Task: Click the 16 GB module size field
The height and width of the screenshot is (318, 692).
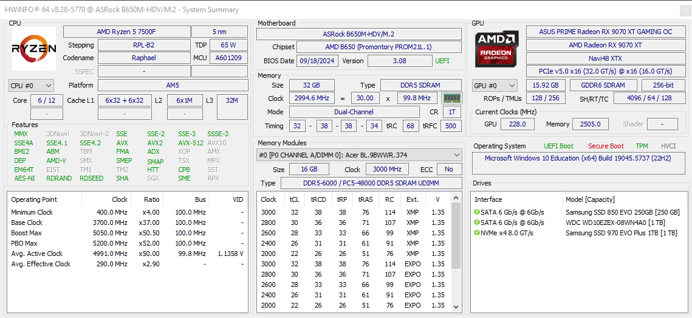Action: pyautogui.click(x=309, y=169)
